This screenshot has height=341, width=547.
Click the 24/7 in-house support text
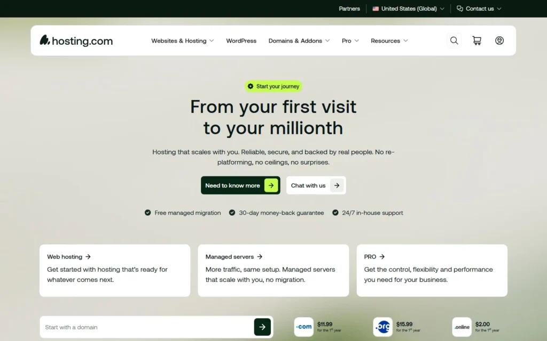pos(372,213)
